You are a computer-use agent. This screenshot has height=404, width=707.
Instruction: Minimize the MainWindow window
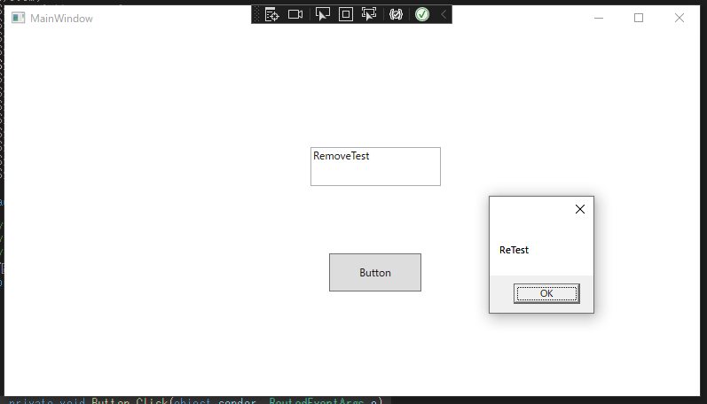599,18
